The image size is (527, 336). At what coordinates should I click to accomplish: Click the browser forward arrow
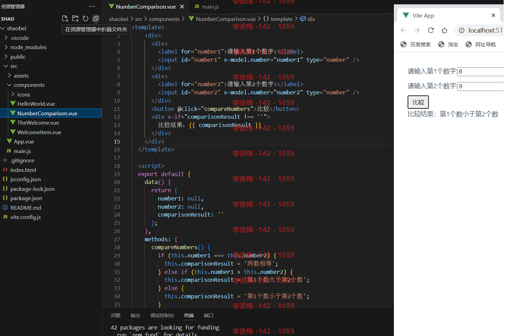point(417,30)
